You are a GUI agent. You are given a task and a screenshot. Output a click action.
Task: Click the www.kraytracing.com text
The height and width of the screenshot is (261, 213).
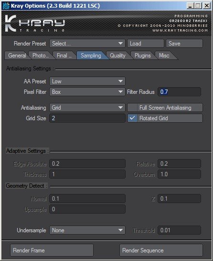click(180, 31)
